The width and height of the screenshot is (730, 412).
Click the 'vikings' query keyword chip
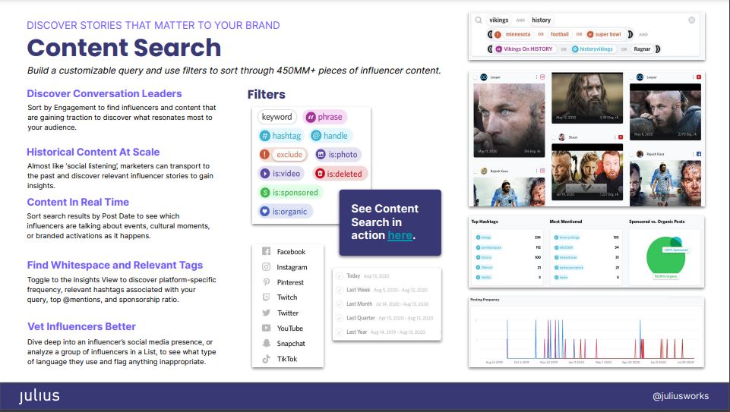click(498, 20)
